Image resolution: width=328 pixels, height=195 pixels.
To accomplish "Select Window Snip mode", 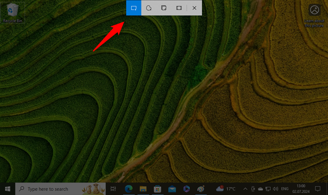I will 164,8.
